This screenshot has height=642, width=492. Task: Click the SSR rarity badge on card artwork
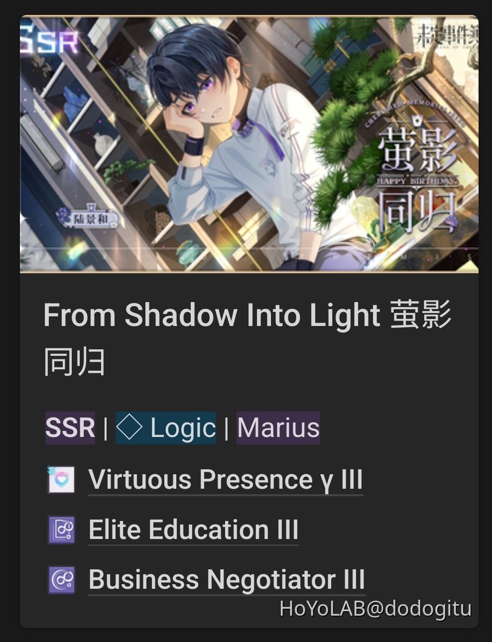49,42
